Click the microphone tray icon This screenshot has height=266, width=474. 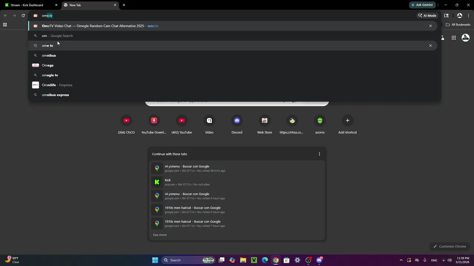[x=425, y=260]
